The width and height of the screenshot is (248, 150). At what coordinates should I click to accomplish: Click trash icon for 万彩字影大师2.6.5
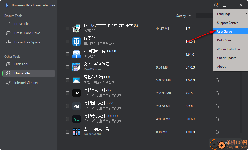coord(217,93)
